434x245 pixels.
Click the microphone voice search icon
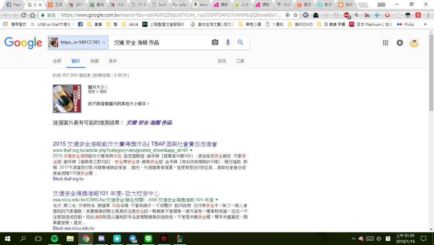pyautogui.click(x=228, y=42)
